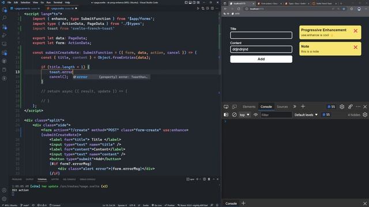Switch to the Problems panel tab

point(17,179)
